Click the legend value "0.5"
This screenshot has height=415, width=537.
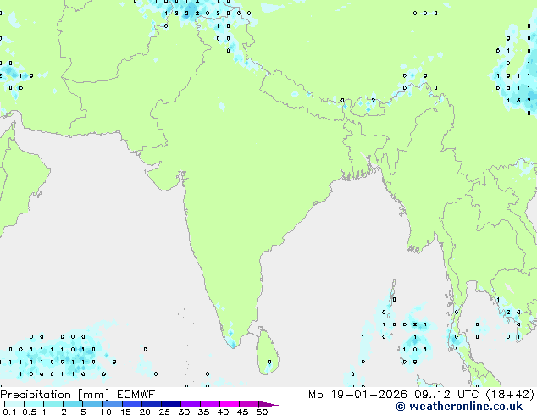[x=30, y=412]
